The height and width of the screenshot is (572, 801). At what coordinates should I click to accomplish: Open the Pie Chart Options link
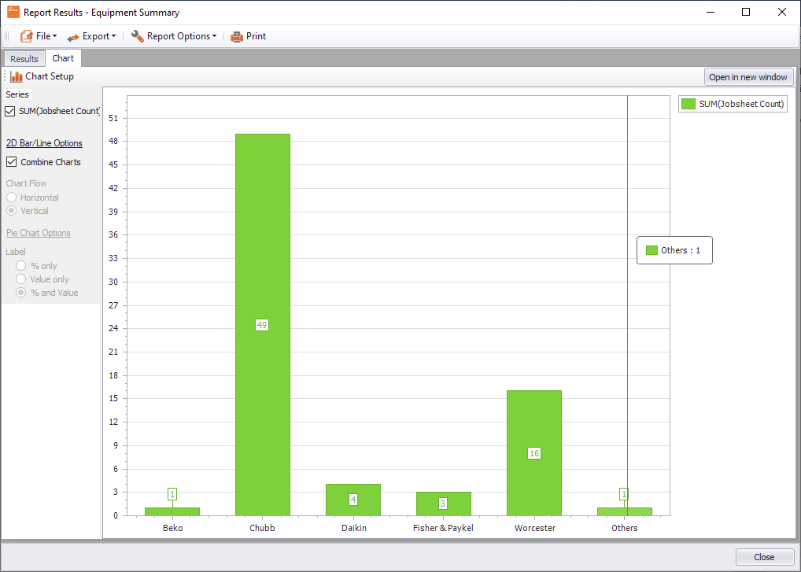click(39, 233)
